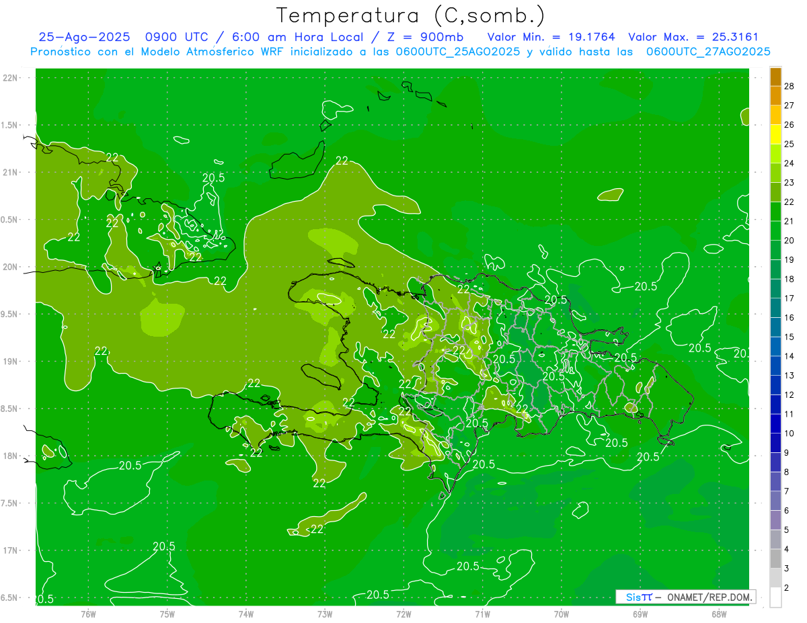Click the 'Temperatura (C,somb.)' chart title
This screenshot has width=807, height=623.
point(410,15)
